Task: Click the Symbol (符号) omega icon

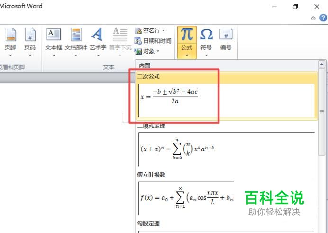Action: tap(207, 34)
